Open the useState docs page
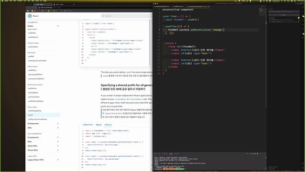305x172 pixels. tap(32, 33)
